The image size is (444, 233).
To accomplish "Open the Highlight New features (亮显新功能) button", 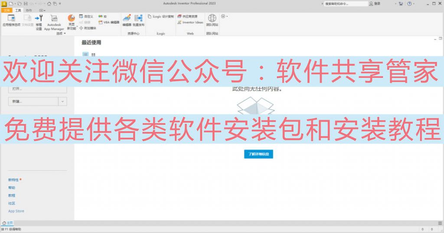I will [72, 22].
